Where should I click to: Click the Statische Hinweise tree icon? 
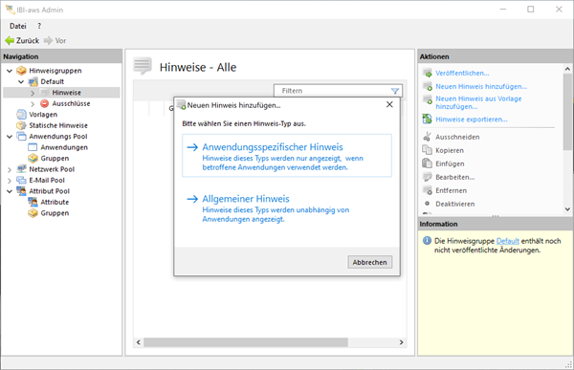(22, 125)
